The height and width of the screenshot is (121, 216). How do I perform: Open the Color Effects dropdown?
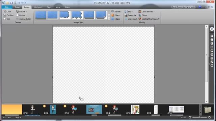(146, 12)
